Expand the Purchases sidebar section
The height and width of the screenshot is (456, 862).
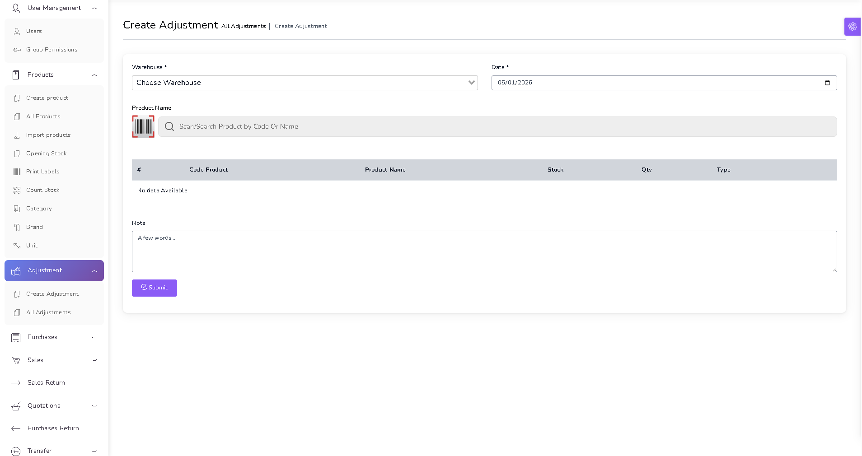(94, 337)
